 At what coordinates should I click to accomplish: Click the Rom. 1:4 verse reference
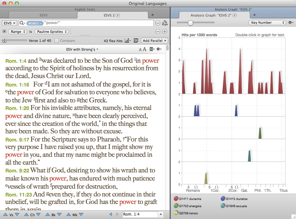pyautogui.click(x=16, y=61)
